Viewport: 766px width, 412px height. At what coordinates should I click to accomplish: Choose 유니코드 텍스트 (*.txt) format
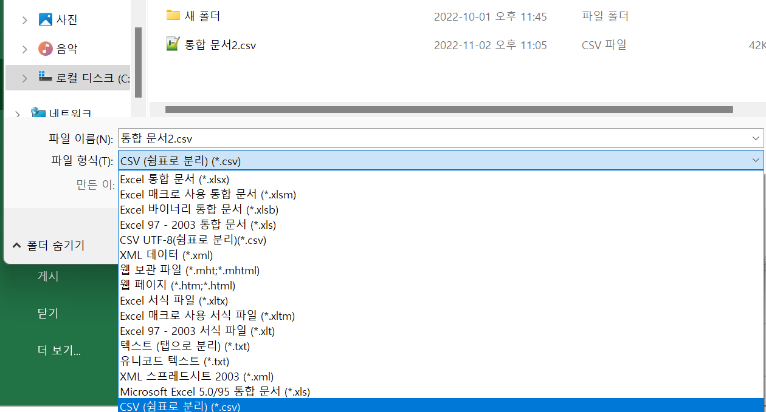441,361
